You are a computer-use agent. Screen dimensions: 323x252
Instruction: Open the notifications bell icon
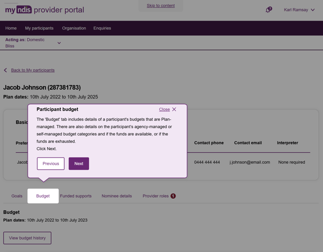pyautogui.click(x=269, y=10)
